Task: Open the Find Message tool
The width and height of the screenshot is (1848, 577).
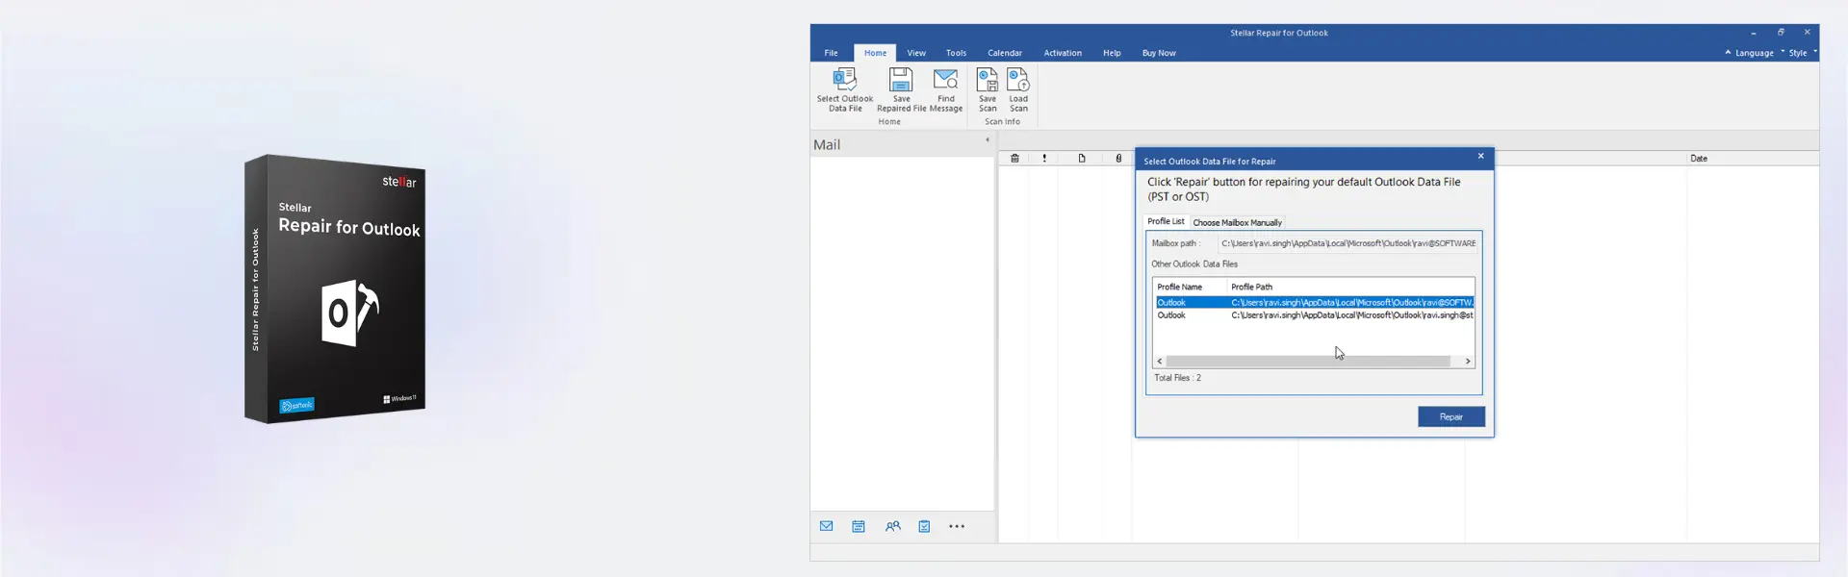Action: 946,90
